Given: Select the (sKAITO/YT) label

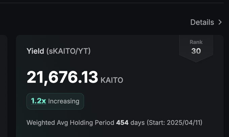Looking at the screenshot, I should 68,51.
